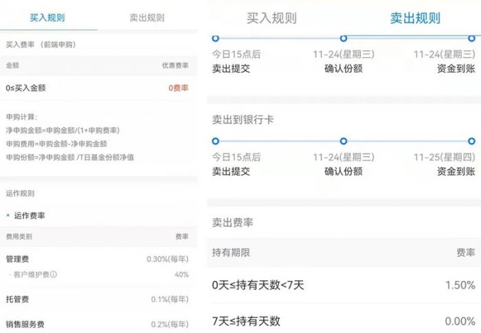The image size is (481, 333).
Task: Click the 0≤买入金额 row
Action: click(x=98, y=88)
